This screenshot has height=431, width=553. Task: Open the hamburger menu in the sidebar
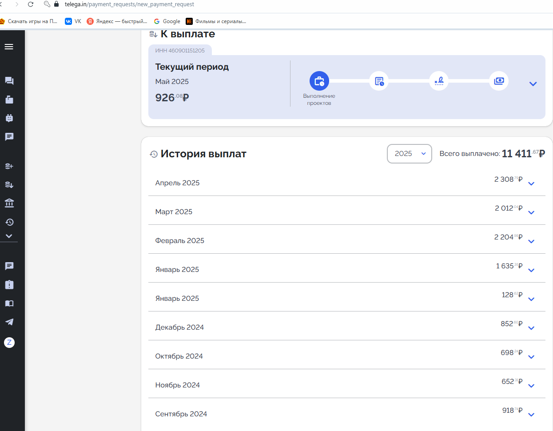[x=9, y=47]
